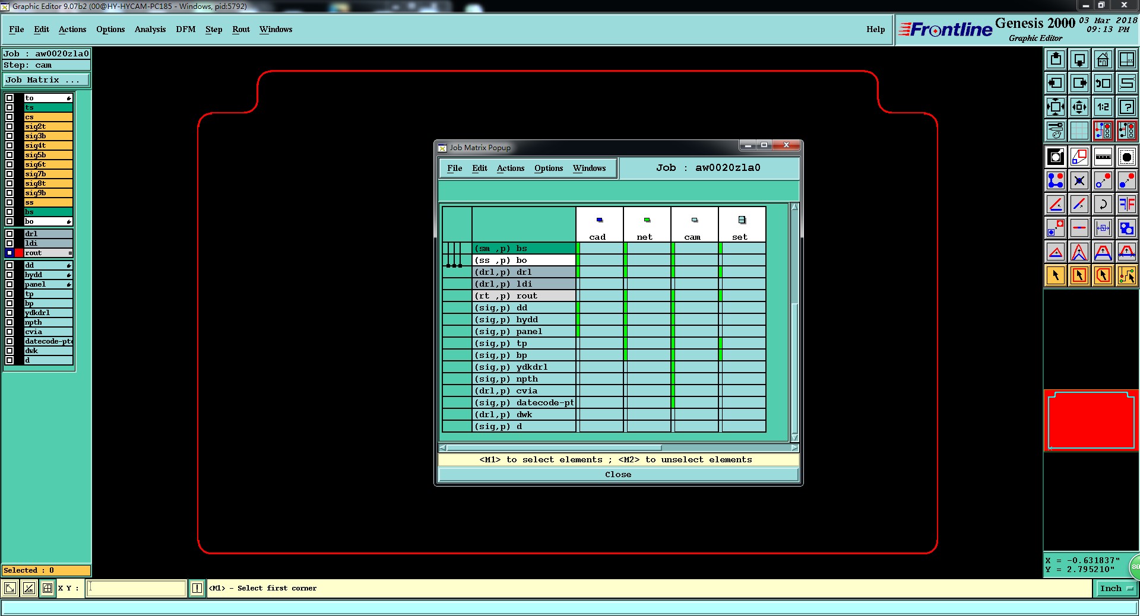Click the info button beside coordinate field
Viewport: 1140px width, 616px height.
[x=197, y=588]
